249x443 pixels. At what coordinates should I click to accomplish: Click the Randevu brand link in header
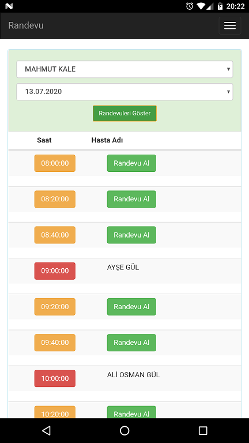(26, 25)
